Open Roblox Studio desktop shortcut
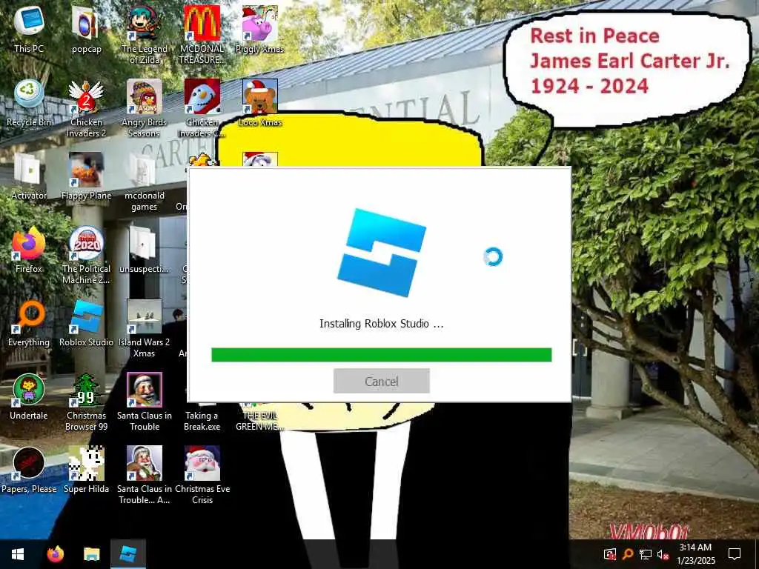759x569 pixels. click(86, 323)
